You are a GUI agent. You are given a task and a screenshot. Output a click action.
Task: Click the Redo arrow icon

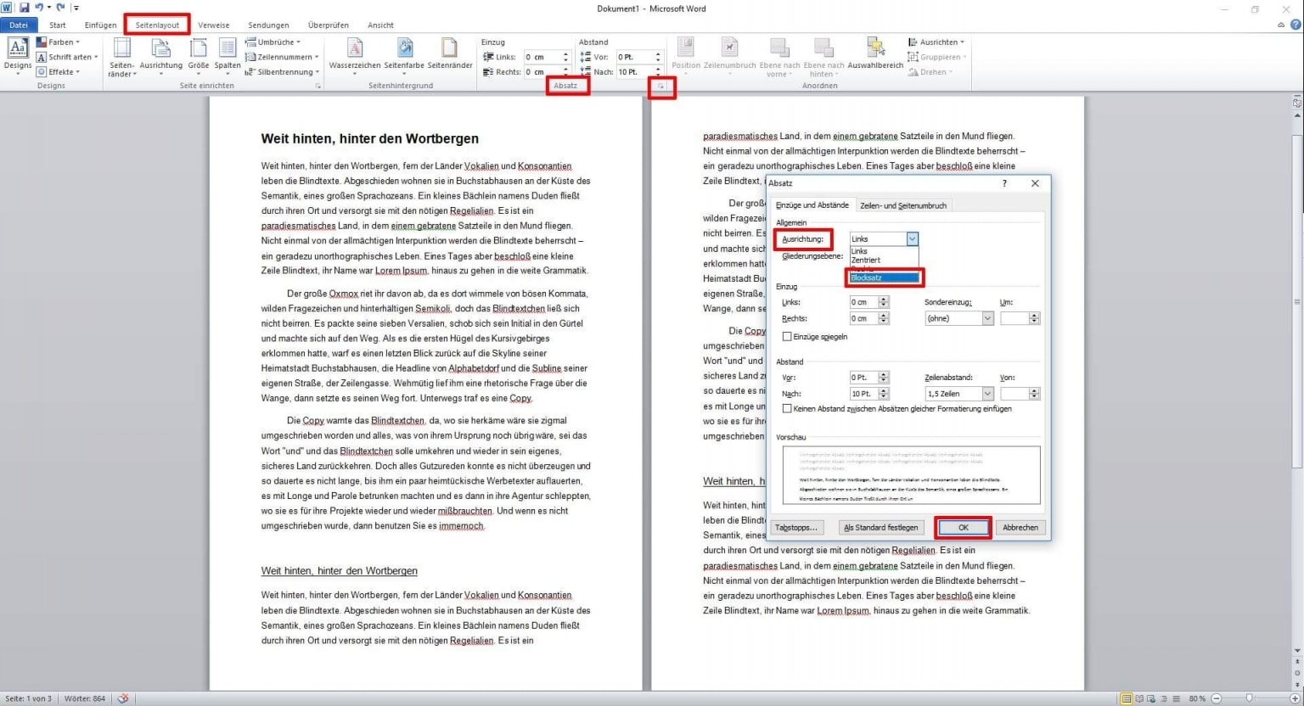click(x=60, y=8)
